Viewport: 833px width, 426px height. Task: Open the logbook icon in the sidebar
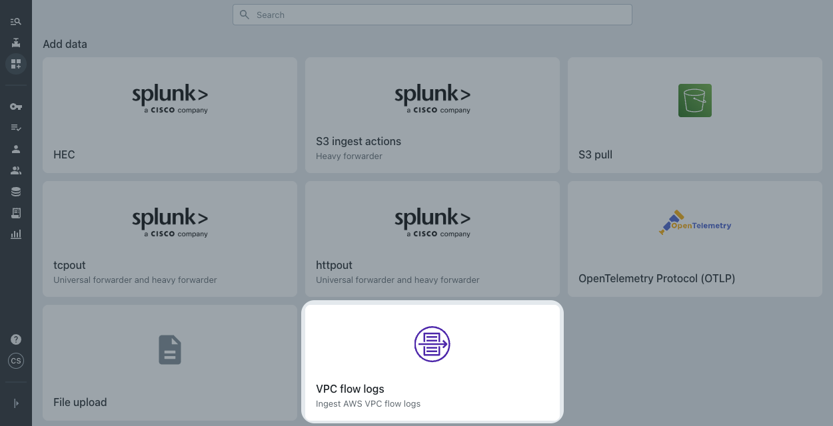(x=15, y=212)
